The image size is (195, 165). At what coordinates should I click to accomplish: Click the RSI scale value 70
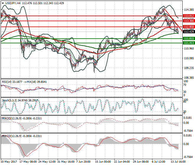[x=185, y=85]
